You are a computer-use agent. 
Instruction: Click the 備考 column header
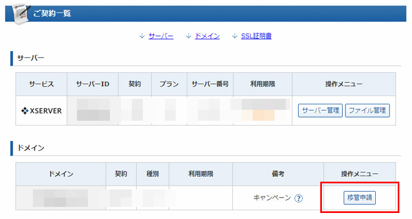[278, 174]
